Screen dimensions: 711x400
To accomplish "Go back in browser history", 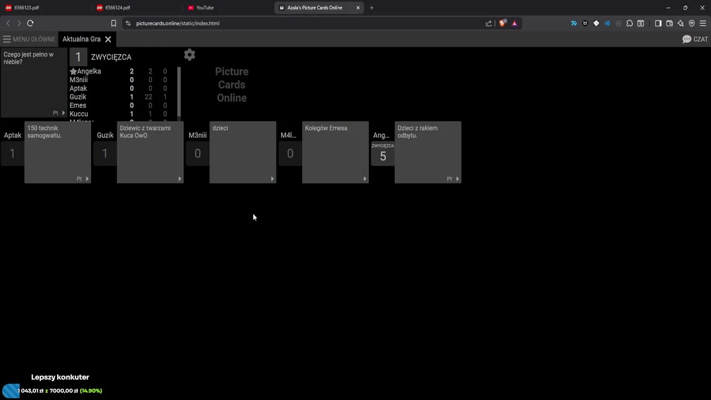I will coord(8,23).
